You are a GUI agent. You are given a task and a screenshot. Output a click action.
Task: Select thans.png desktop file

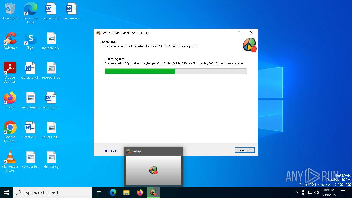pyautogui.click(x=51, y=160)
